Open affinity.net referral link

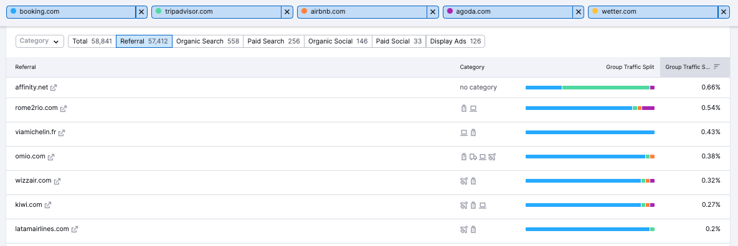32,88
